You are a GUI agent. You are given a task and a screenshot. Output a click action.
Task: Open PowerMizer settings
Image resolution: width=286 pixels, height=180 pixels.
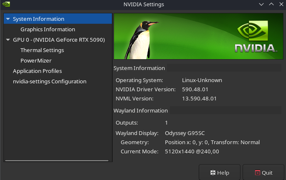click(36, 60)
